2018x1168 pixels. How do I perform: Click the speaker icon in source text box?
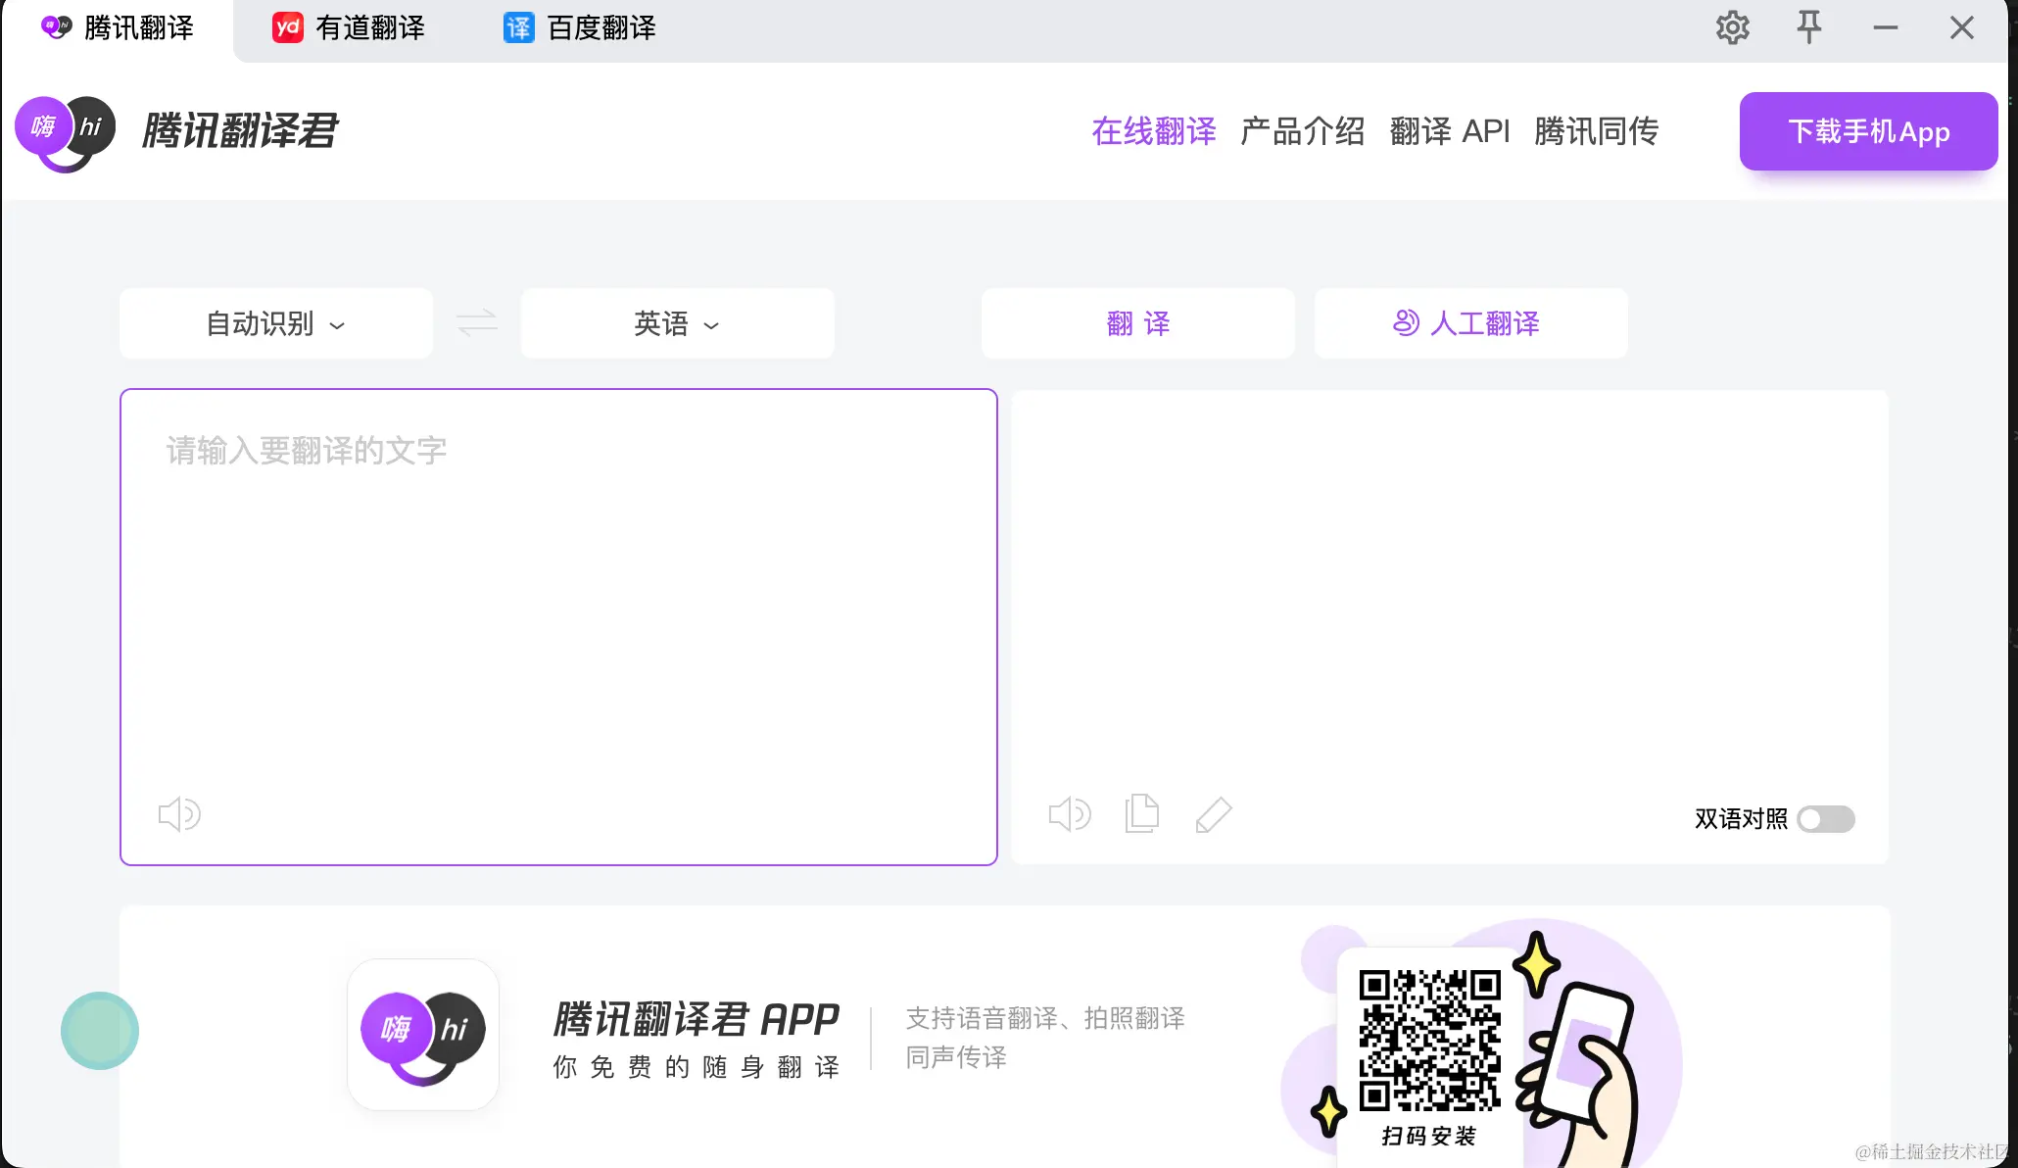[179, 814]
